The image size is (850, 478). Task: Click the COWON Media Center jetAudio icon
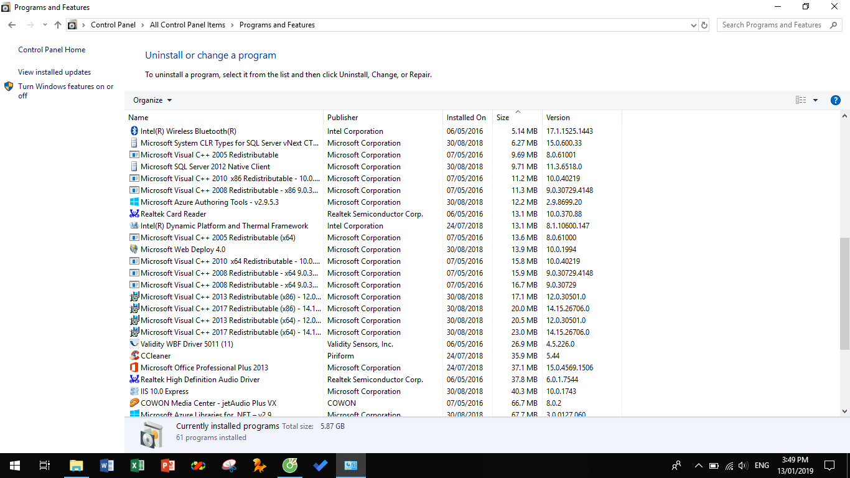pyautogui.click(x=134, y=403)
